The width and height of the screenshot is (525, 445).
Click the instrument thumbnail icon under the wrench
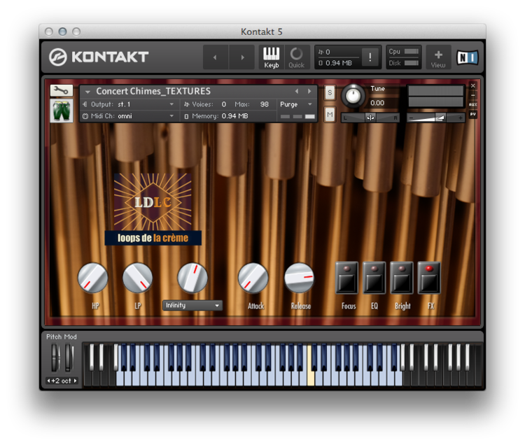pos(61,111)
